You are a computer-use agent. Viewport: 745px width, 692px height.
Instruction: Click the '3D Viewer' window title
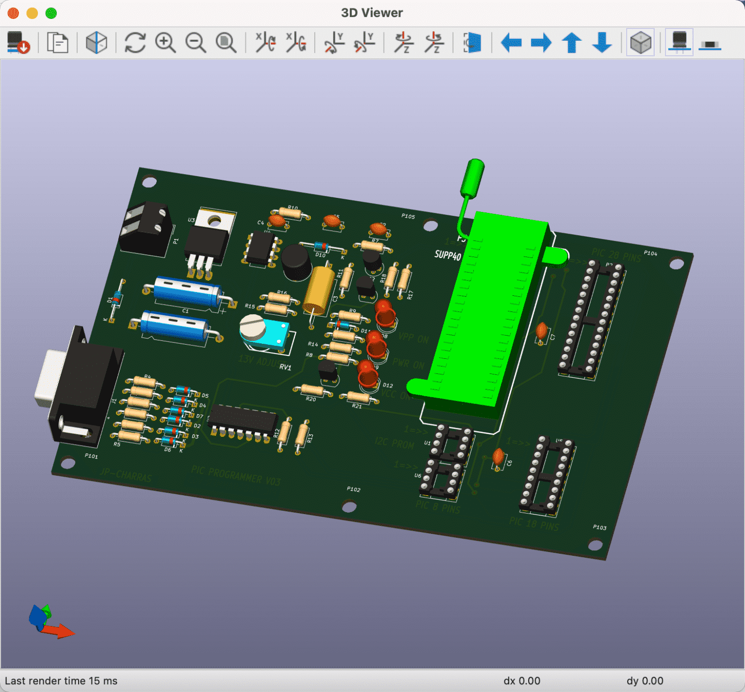point(372,13)
